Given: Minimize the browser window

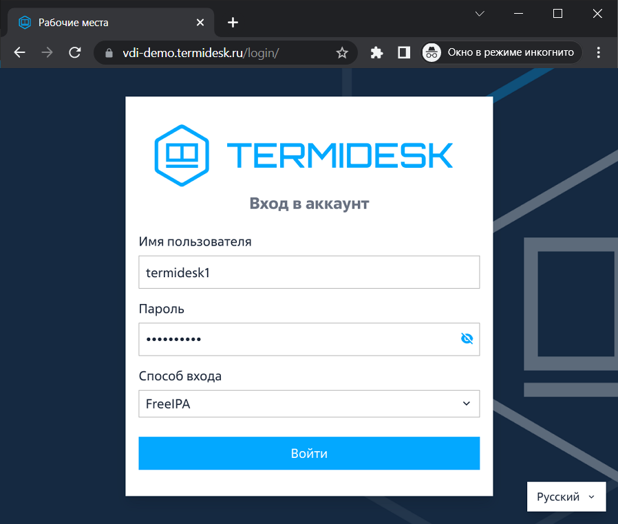Looking at the screenshot, I should (x=519, y=14).
